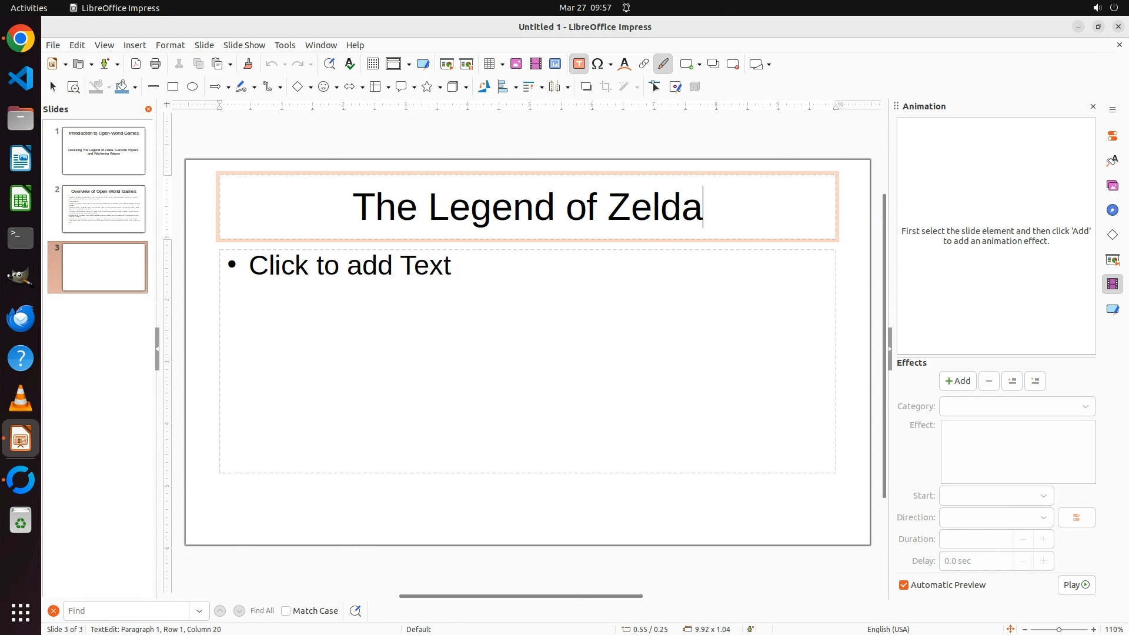Screen dimensions: 1129x635
Task: Disable the Automatic Preview checkbox
Action: (904, 585)
